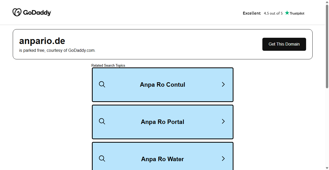Expand the Anpa Ro Contul chevron arrow
The width and height of the screenshot is (329, 170).
coord(223,84)
